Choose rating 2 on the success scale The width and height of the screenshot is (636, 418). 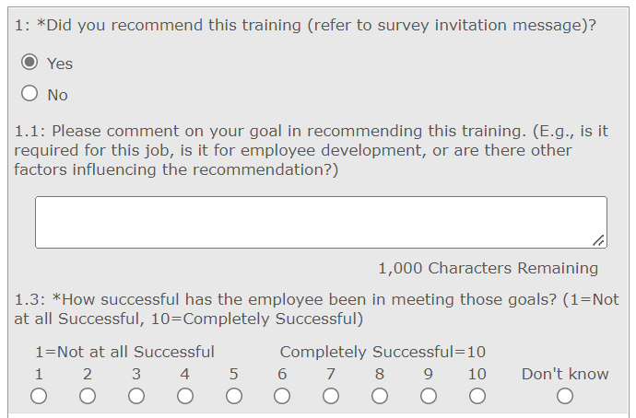coord(88,396)
